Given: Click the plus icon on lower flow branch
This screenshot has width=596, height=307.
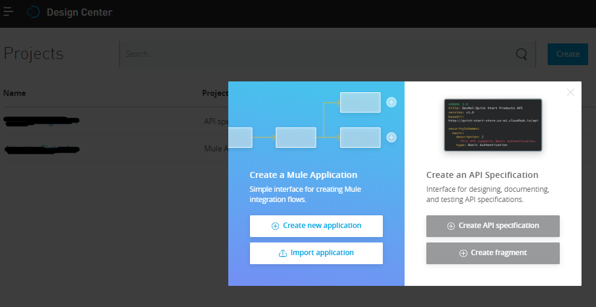Looking at the screenshot, I should (x=391, y=138).
